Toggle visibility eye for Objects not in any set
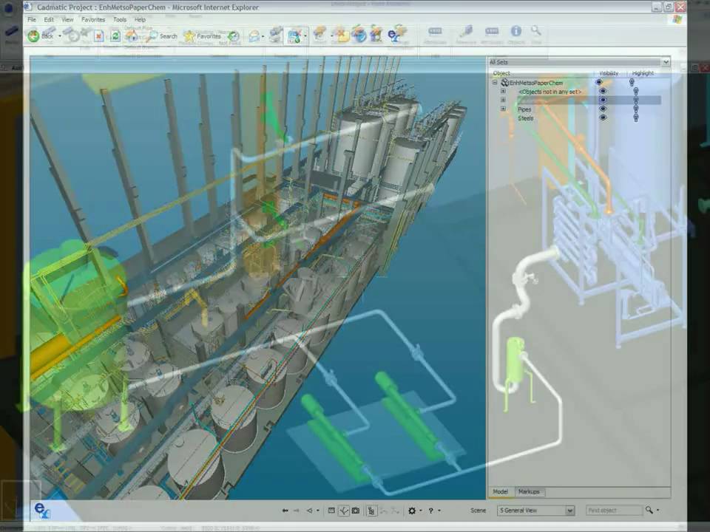The image size is (710, 532). point(602,91)
